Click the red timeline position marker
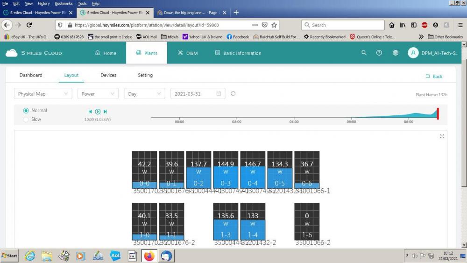The image size is (467, 263). click(x=438, y=114)
